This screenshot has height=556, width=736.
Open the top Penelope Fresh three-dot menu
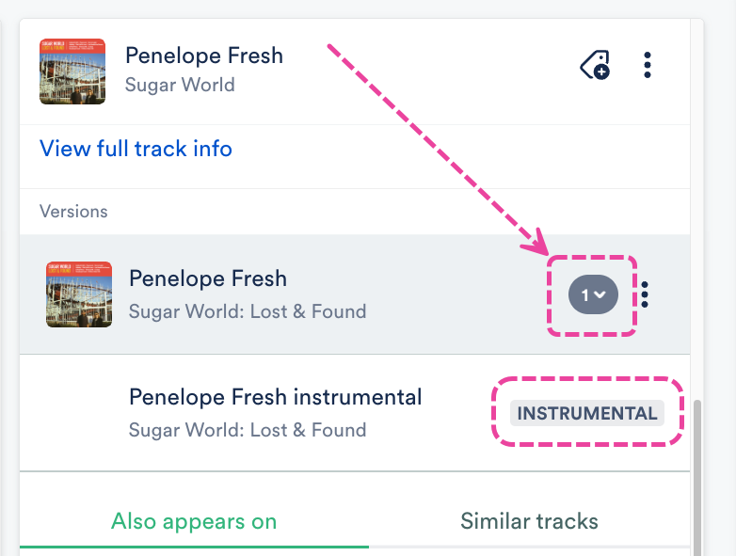point(648,65)
